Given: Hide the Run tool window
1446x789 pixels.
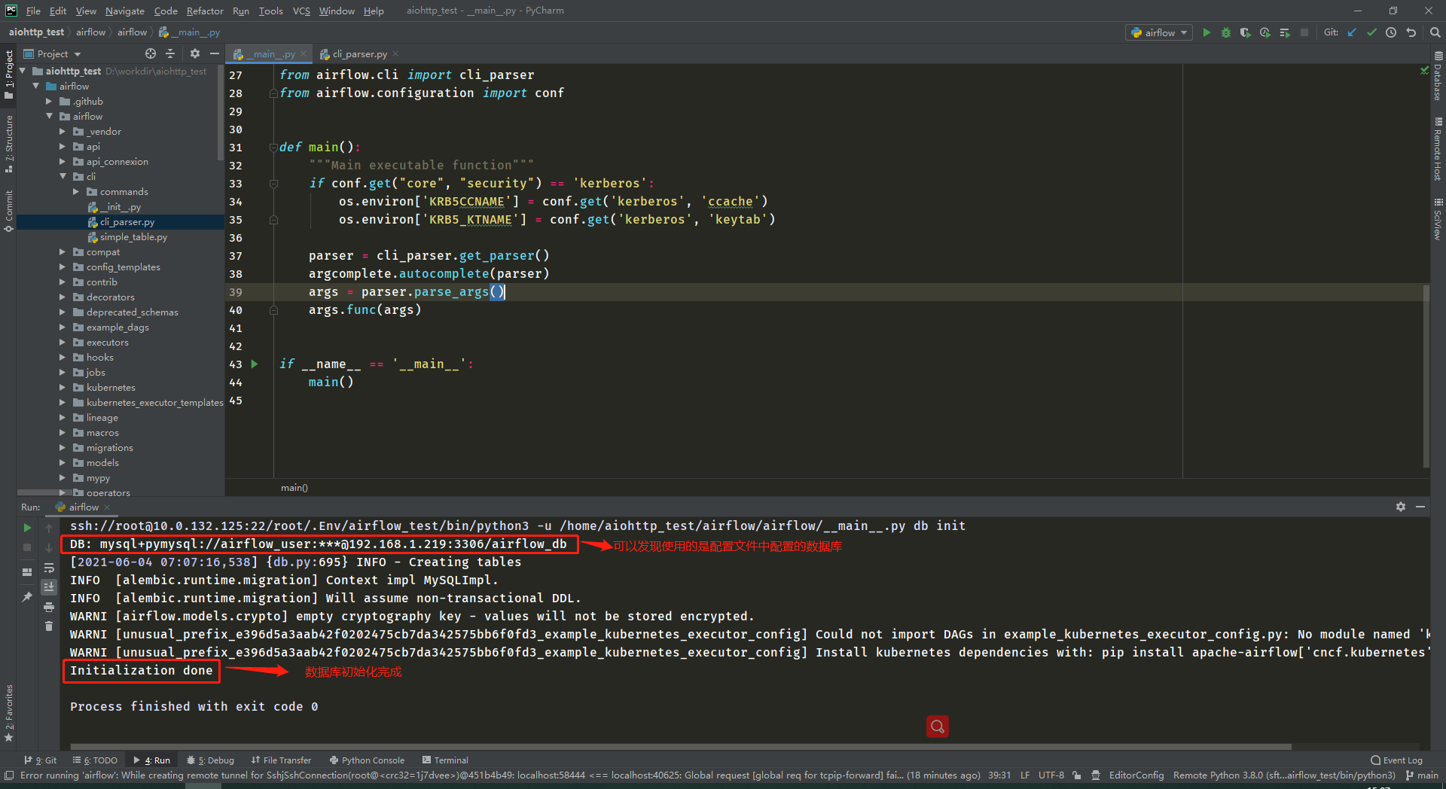Looking at the screenshot, I should (x=1420, y=507).
